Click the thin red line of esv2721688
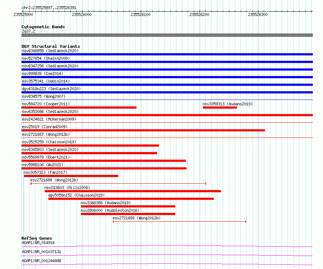This screenshot has width=323, height=269. (118, 183)
